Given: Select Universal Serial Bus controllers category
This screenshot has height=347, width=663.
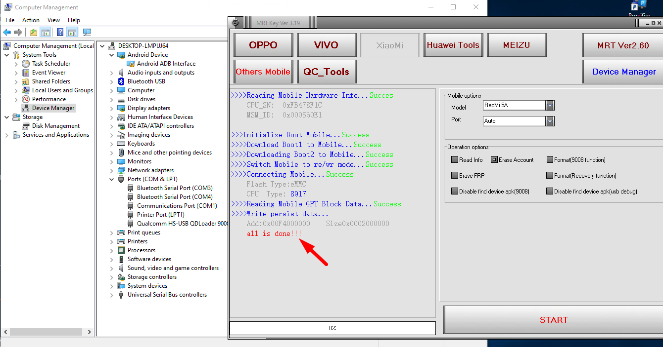Looking at the screenshot, I should click(167, 295).
